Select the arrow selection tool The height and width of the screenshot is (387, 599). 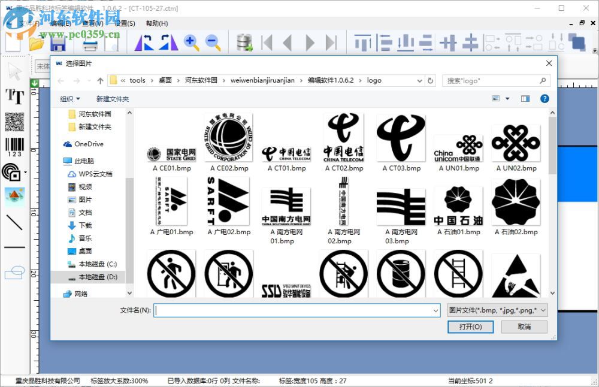pos(14,71)
